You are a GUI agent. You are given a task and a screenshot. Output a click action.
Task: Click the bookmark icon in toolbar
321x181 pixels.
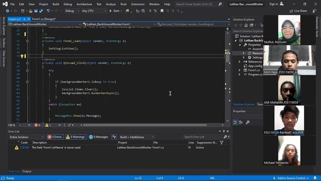tap(162, 11)
